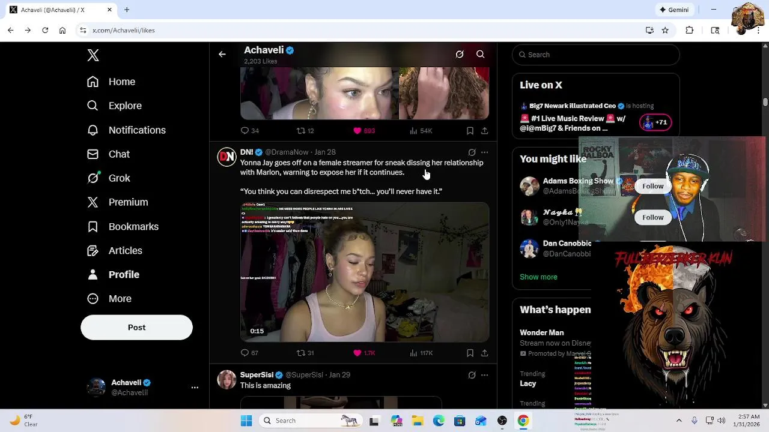Open the #1 Live Music Review broadcast
This screenshot has width=769, height=432.
[573, 123]
